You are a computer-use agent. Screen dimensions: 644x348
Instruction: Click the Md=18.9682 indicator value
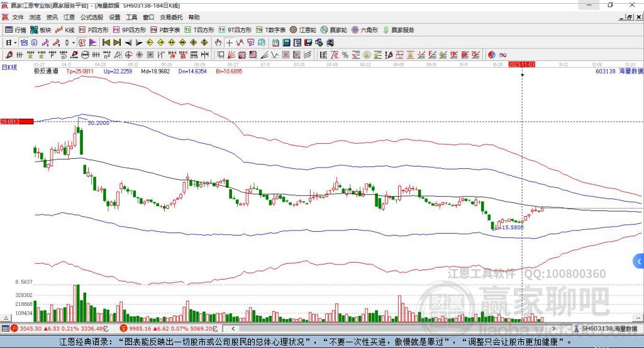[x=155, y=71]
